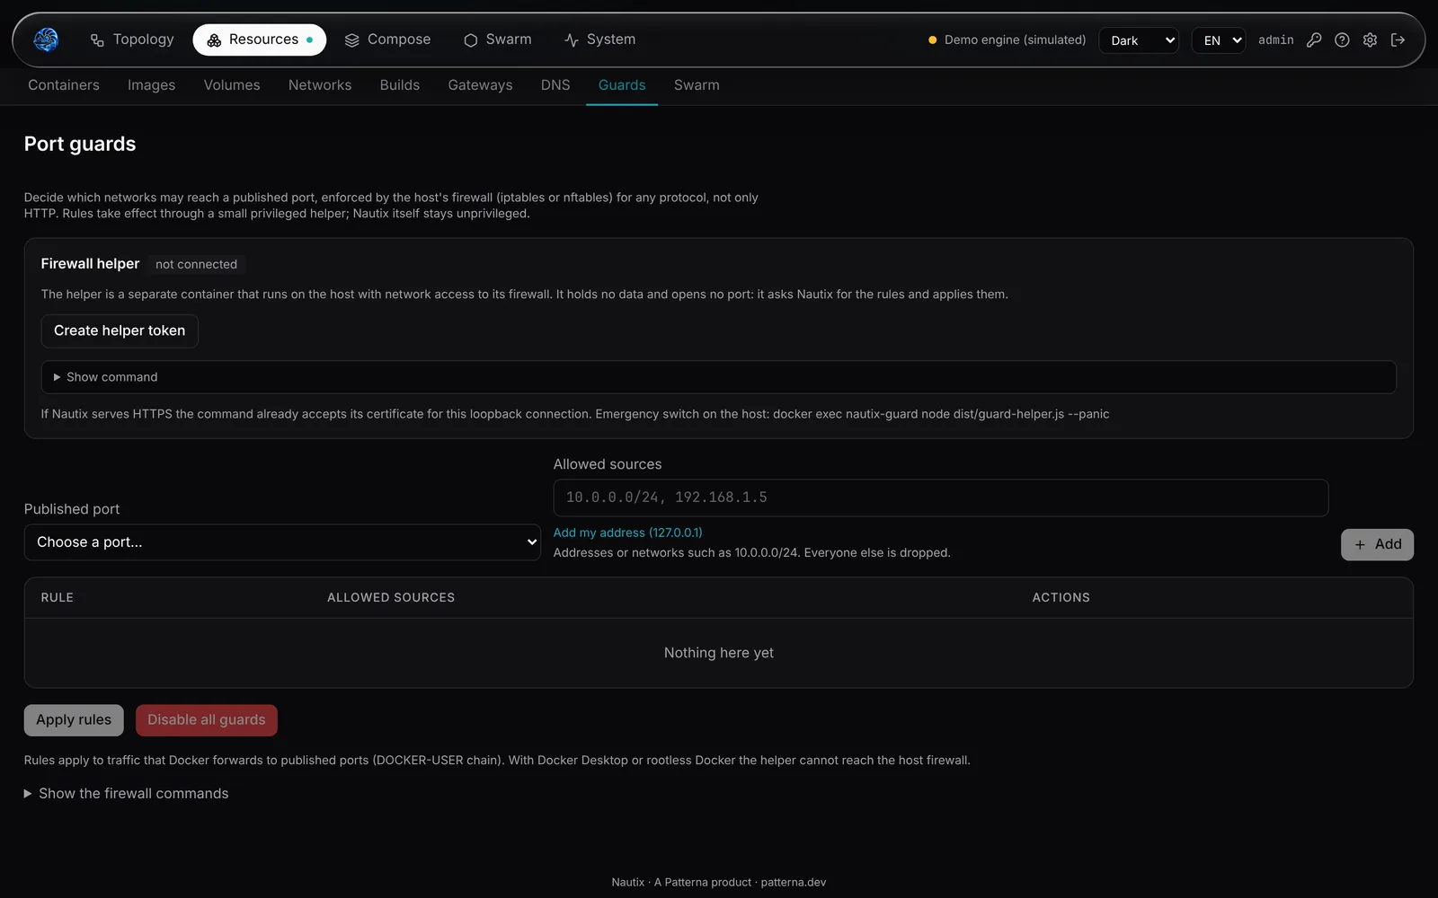
Task: Focus the Allowed sources input field
Action: (941, 497)
